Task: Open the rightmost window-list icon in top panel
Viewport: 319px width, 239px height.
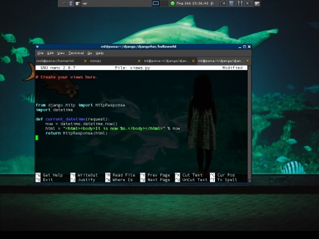Action: 257,3
